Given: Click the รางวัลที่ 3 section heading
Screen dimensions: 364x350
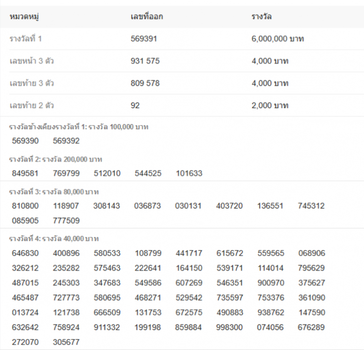Looking at the screenshot, I should (x=54, y=192).
